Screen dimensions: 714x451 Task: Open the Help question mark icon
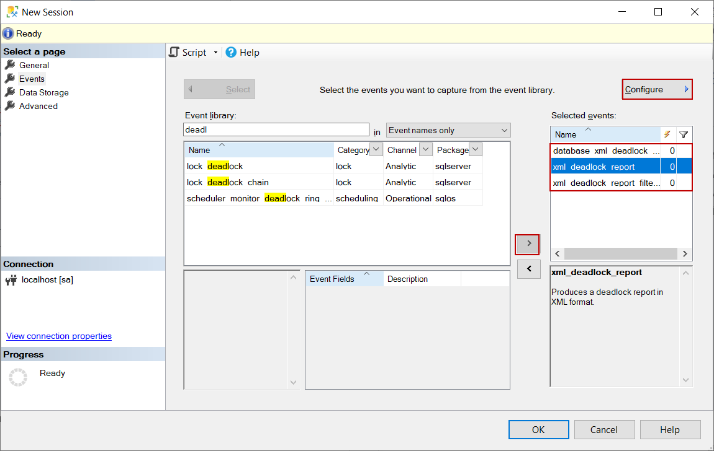click(231, 53)
